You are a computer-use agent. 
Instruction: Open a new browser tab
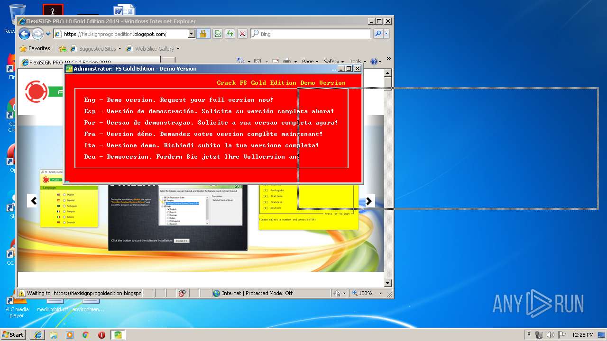(168, 61)
